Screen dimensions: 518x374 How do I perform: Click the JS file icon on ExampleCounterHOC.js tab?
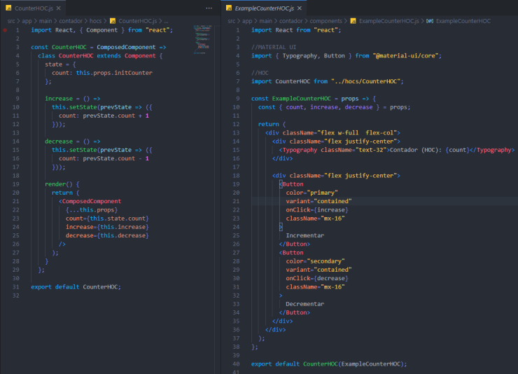pyautogui.click(x=229, y=8)
